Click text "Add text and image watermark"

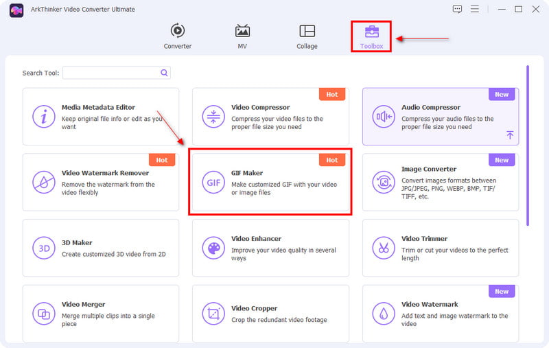point(443,316)
